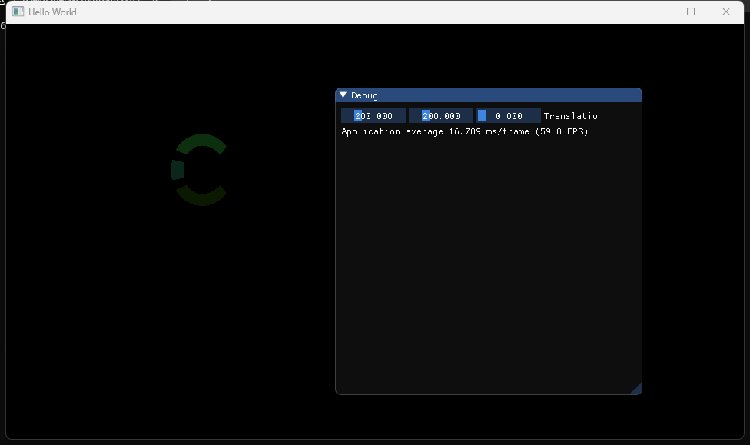Click the Debug panel resize grip corner

pos(636,389)
